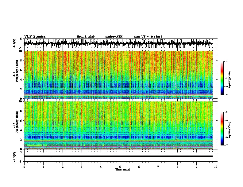243x187 pixels.
Task: Select the "Time (min)" axis title
Action: [x=123, y=170]
